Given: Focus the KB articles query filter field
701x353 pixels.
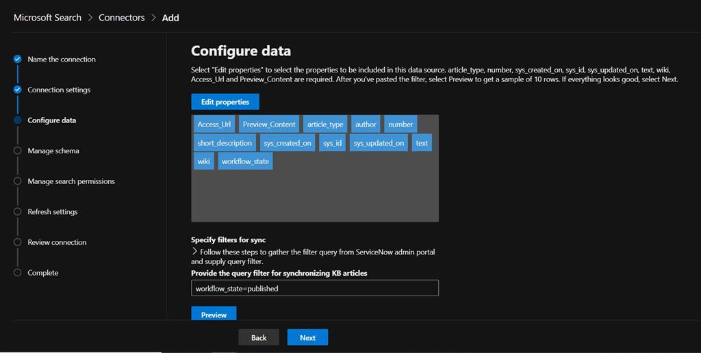Looking at the screenshot, I should (315, 288).
